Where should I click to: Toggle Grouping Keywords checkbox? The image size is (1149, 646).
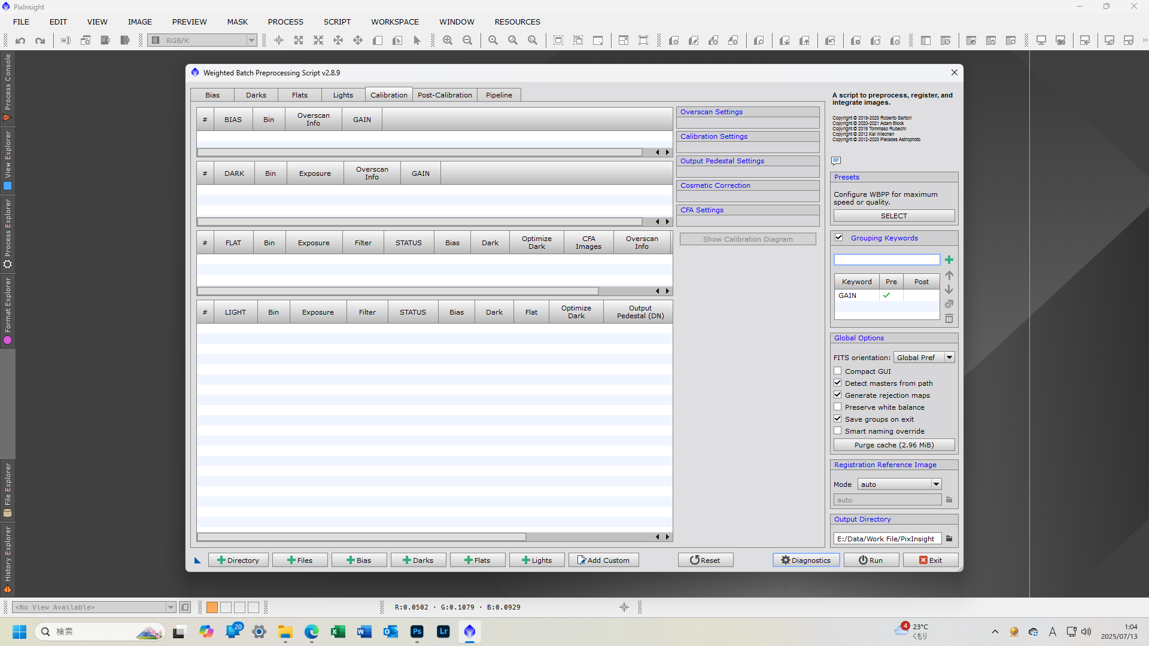pos(839,237)
